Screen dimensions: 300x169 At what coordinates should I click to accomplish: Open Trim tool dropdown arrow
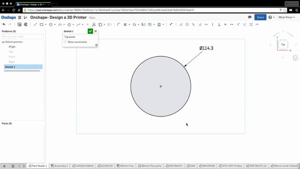tap(129, 24)
